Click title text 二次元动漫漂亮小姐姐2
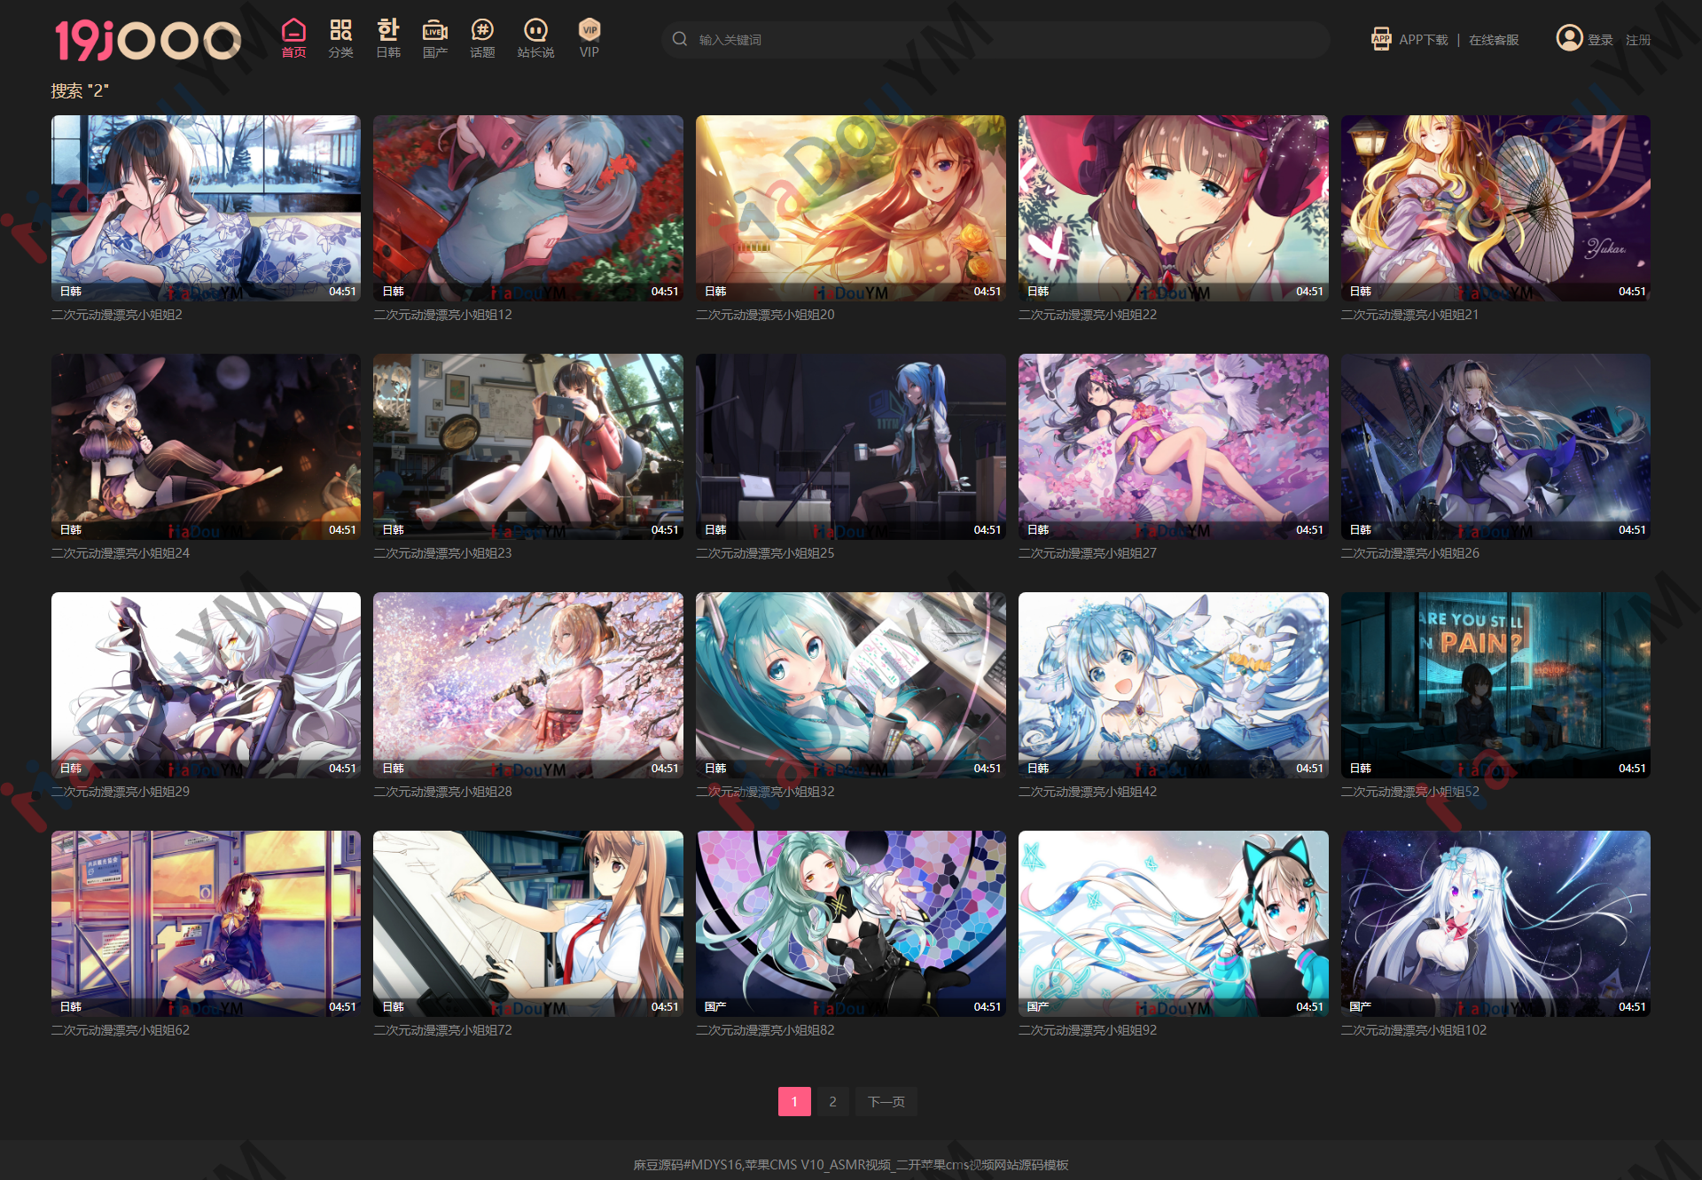The height and width of the screenshot is (1180, 1702). pyautogui.click(x=117, y=315)
